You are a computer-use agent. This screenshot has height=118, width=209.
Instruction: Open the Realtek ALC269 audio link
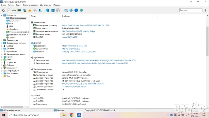click(95, 63)
